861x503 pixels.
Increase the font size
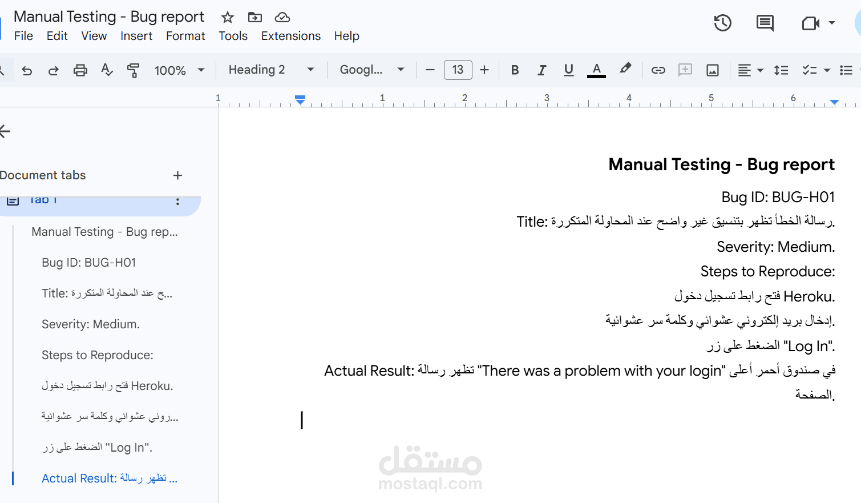coord(484,70)
